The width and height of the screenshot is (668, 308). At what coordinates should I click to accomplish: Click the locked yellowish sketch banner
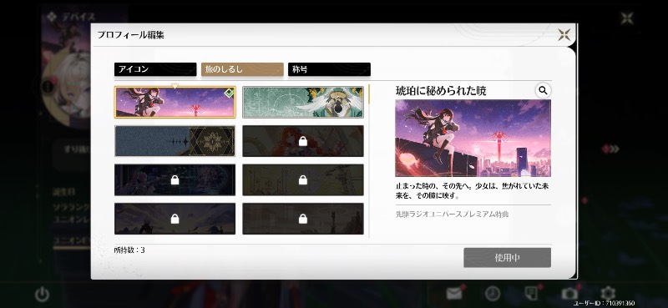point(303,179)
